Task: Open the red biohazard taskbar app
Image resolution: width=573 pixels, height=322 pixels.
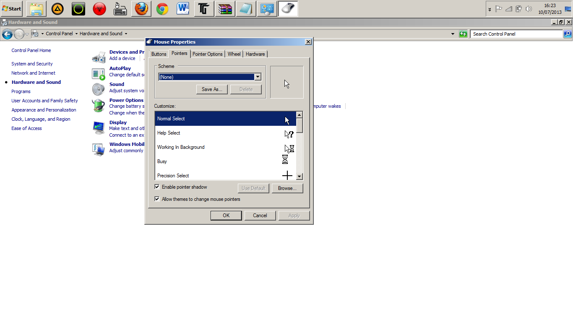Action: pyautogui.click(x=99, y=8)
